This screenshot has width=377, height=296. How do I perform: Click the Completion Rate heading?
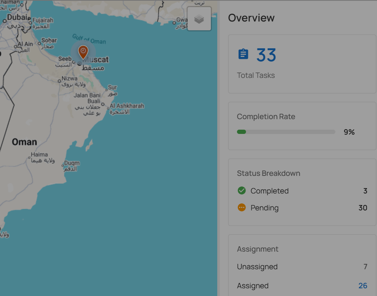(x=266, y=117)
